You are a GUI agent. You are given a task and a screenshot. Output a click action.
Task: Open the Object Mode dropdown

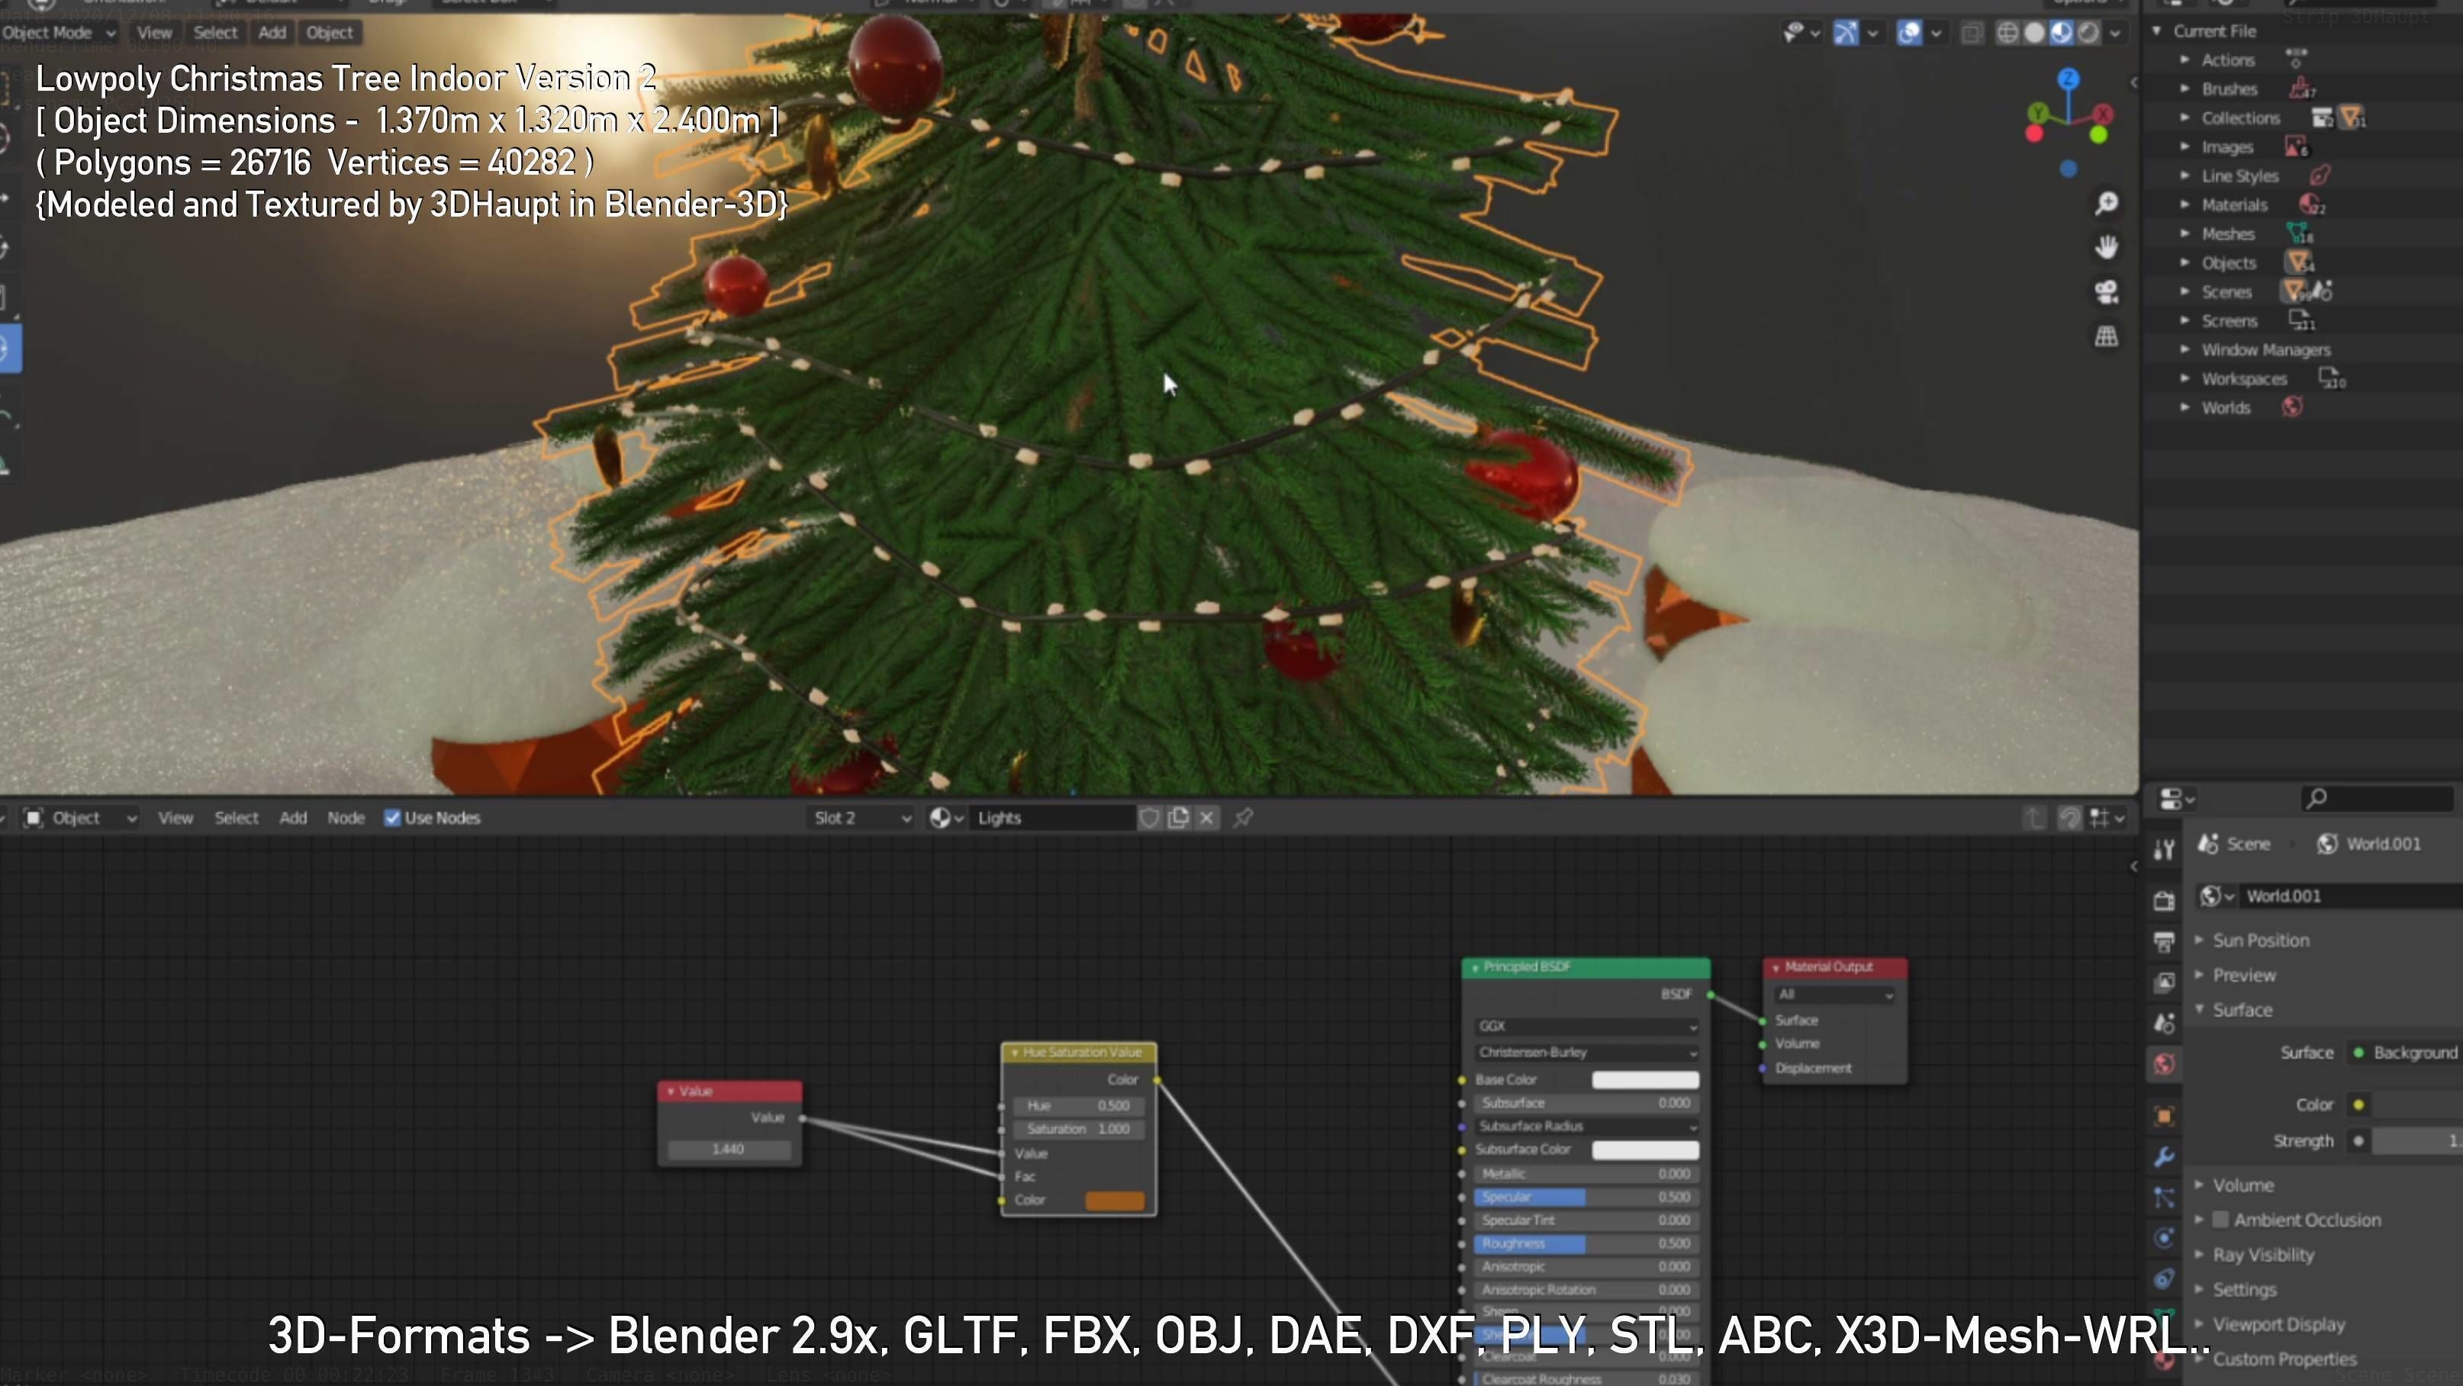[x=60, y=34]
